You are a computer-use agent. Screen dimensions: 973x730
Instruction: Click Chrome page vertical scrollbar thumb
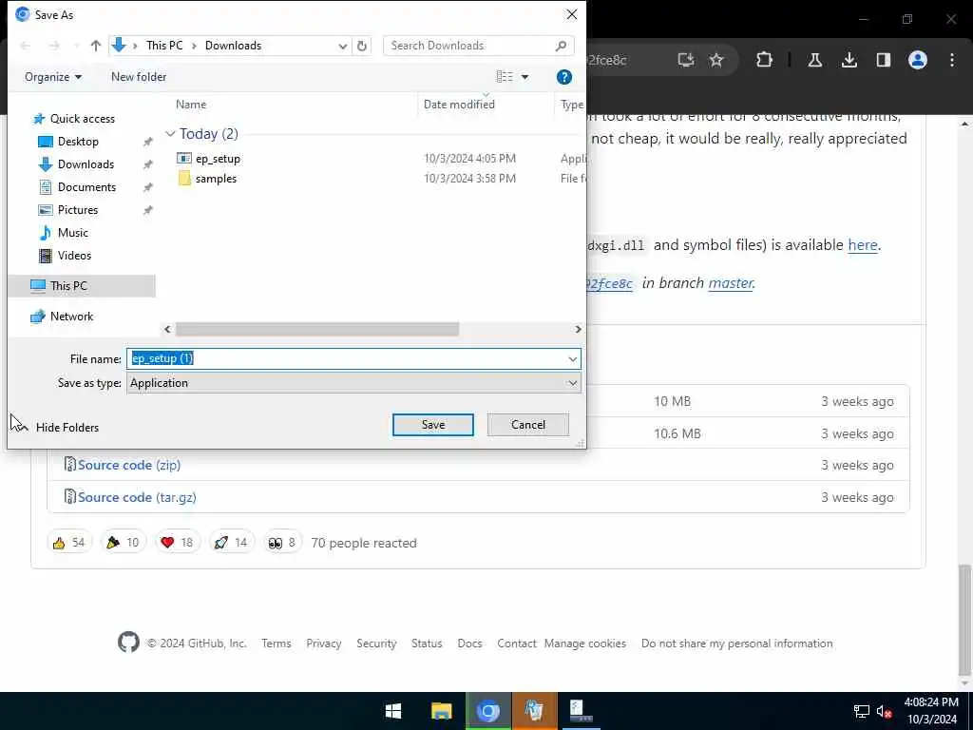(964, 621)
